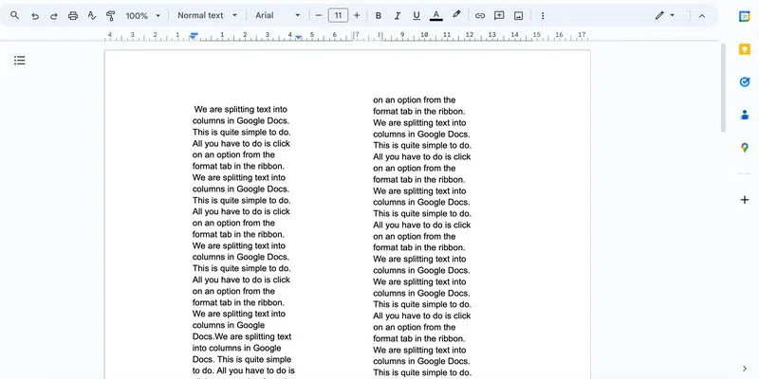Open Google Calendar side panel

(x=745, y=16)
